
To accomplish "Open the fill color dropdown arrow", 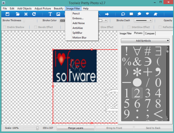I will point(106,21).
